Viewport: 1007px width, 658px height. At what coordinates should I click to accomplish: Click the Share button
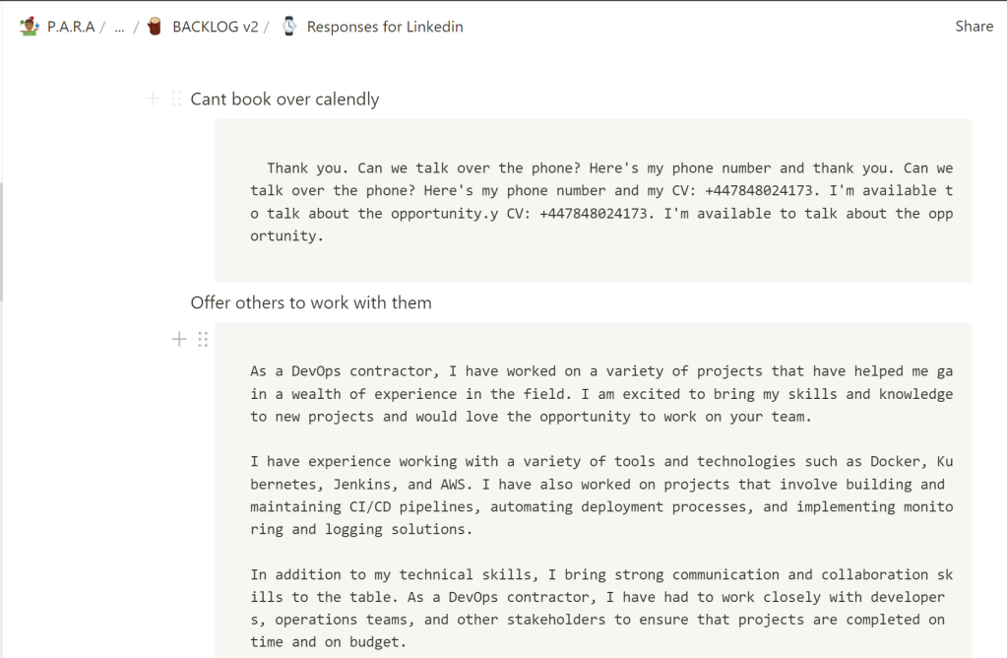pyautogui.click(x=974, y=27)
